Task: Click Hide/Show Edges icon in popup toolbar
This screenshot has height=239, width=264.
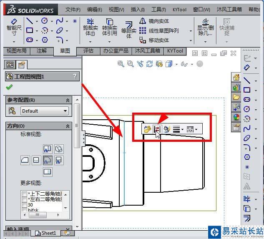Action: point(157,129)
